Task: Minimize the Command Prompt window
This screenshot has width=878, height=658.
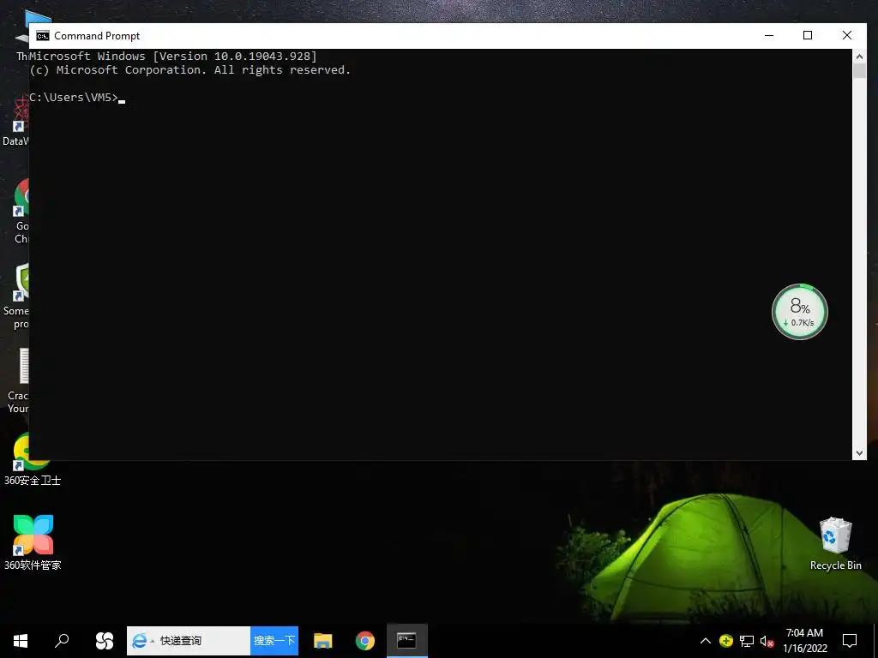Action: click(769, 36)
